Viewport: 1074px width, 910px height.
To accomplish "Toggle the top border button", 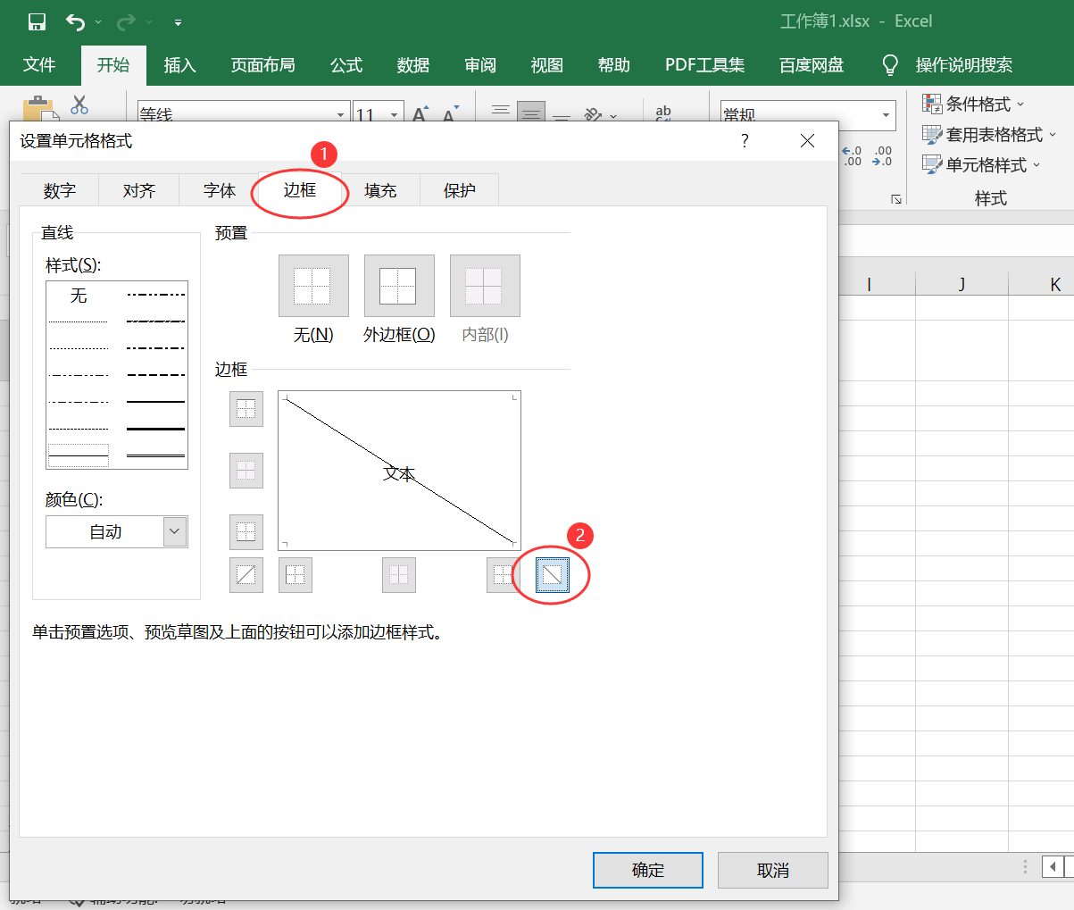I will [x=246, y=408].
